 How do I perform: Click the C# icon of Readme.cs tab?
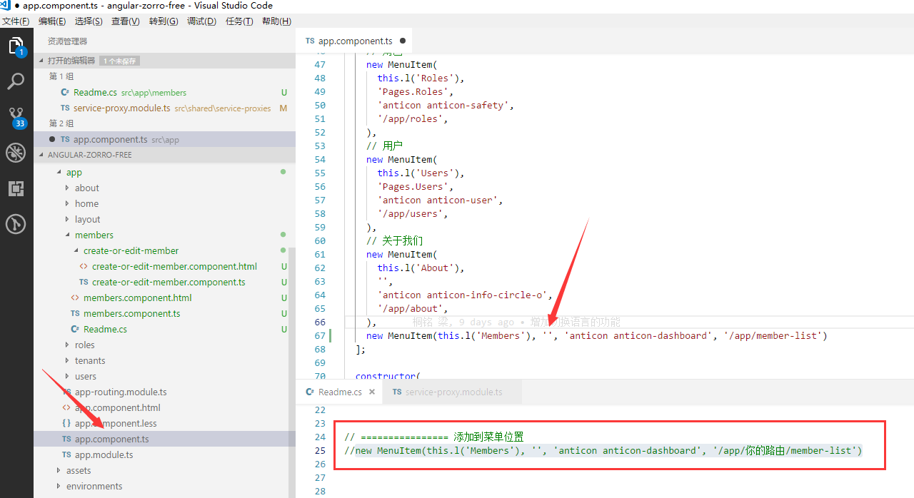(310, 392)
